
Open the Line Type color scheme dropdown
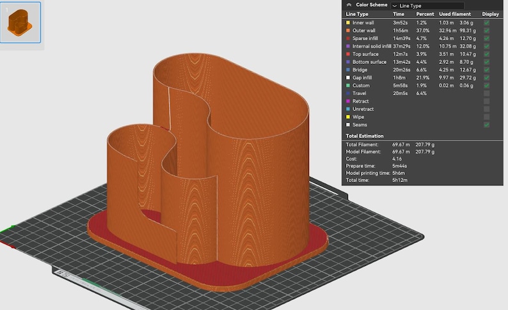click(427, 6)
